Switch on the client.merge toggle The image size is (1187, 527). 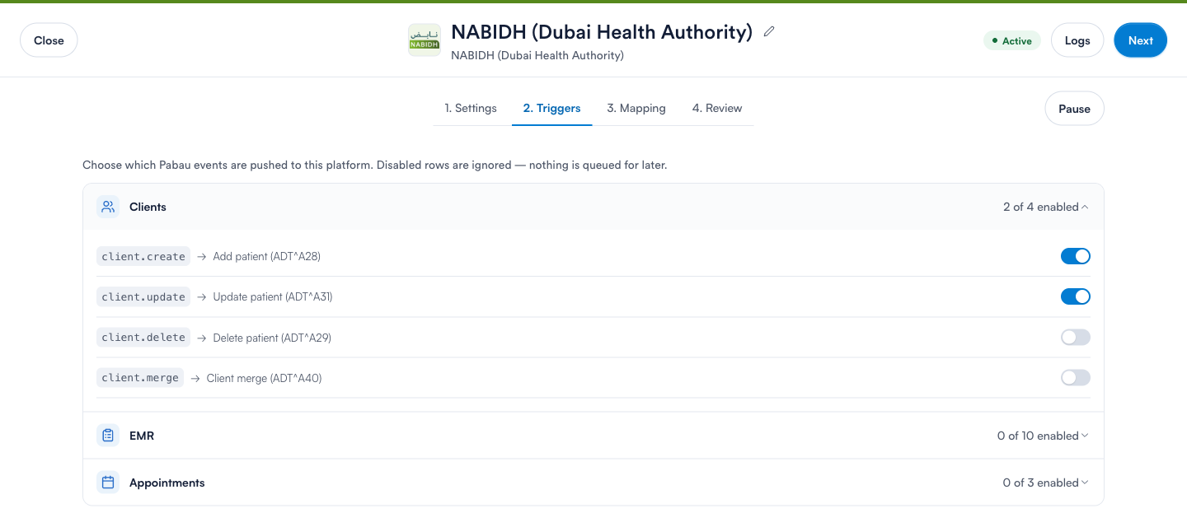(1076, 377)
